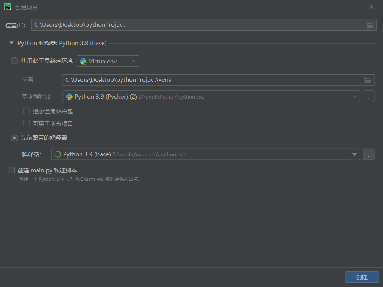Collapse the Python interpreter section triangle
Image resolution: width=383 pixels, height=287 pixels.
tap(11, 43)
